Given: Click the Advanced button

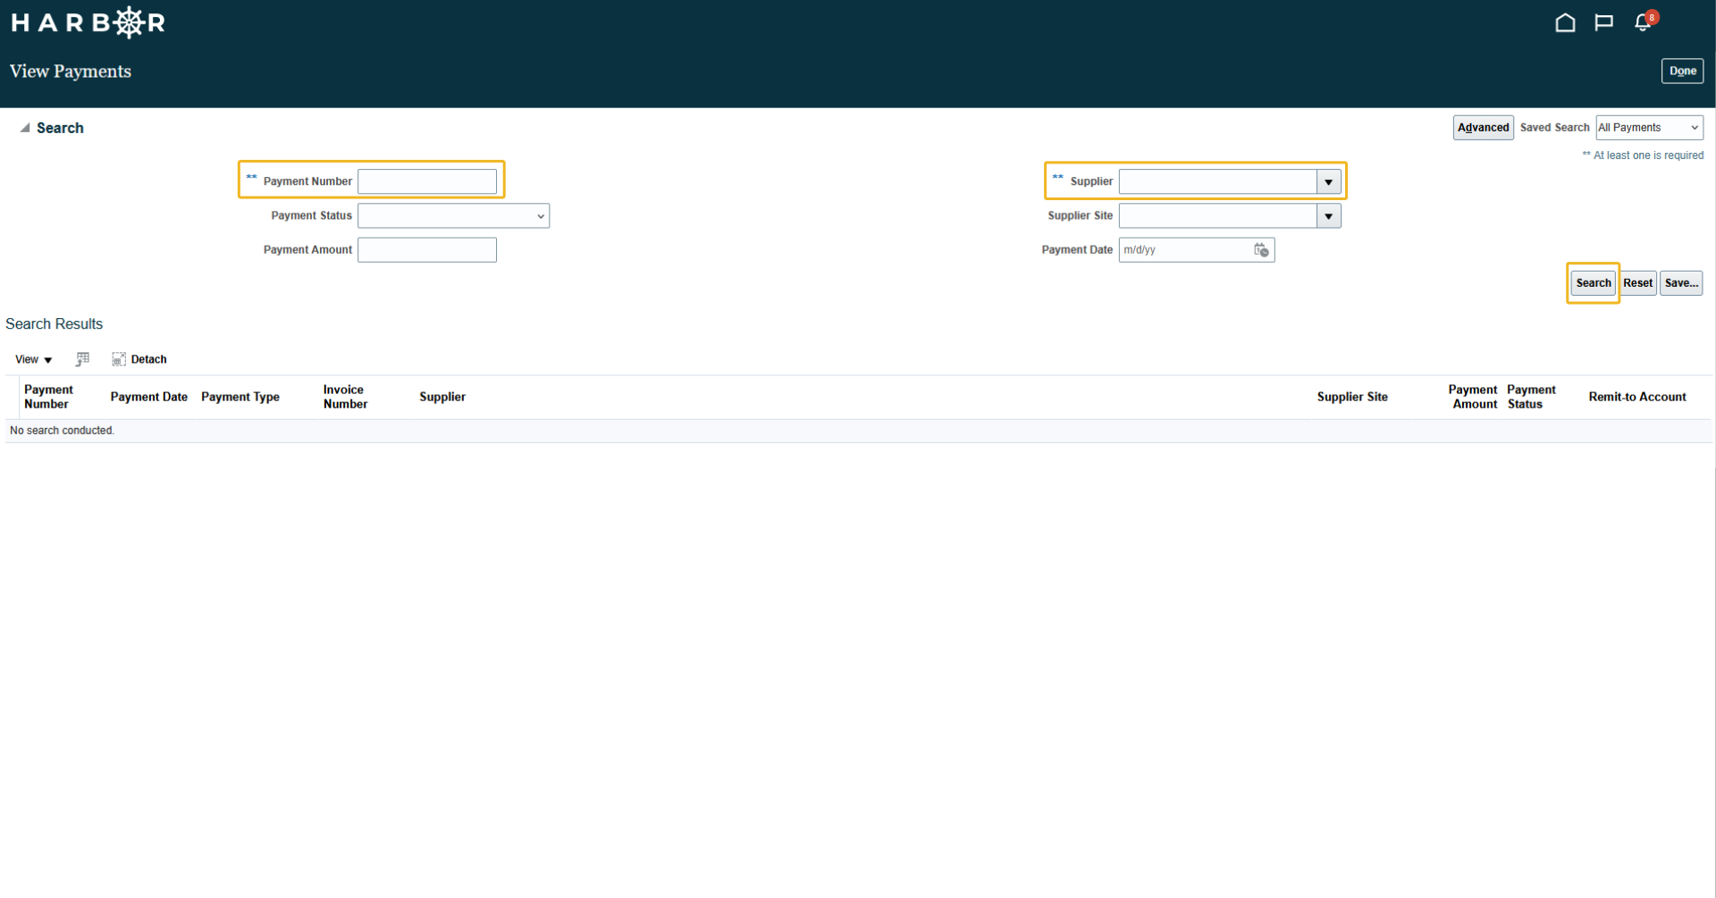Looking at the screenshot, I should pyautogui.click(x=1483, y=128).
